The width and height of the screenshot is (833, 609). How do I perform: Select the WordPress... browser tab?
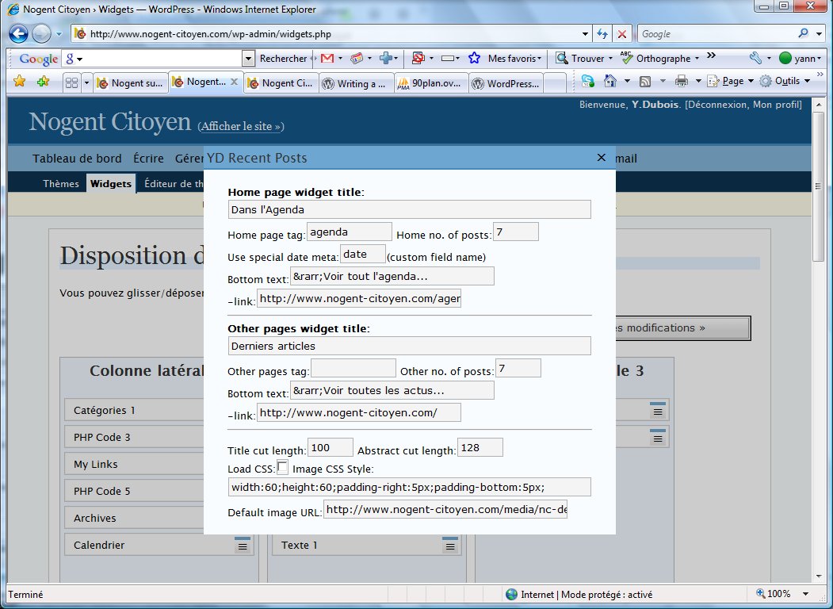pyautogui.click(x=506, y=83)
